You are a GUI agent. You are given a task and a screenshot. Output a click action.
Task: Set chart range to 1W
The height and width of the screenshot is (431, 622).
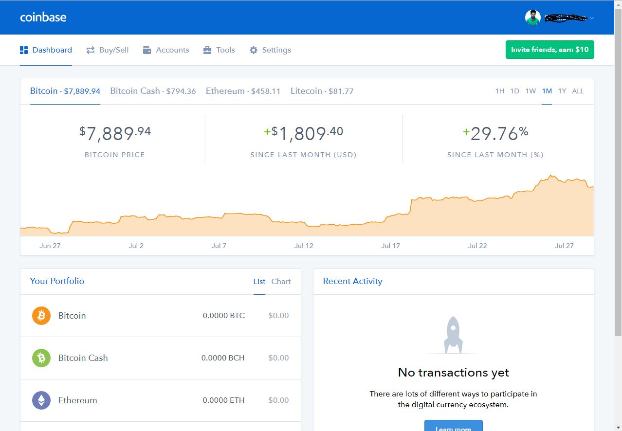click(x=531, y=91)
